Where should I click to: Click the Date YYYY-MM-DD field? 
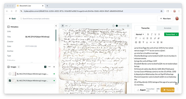click(x=31, y=46)
